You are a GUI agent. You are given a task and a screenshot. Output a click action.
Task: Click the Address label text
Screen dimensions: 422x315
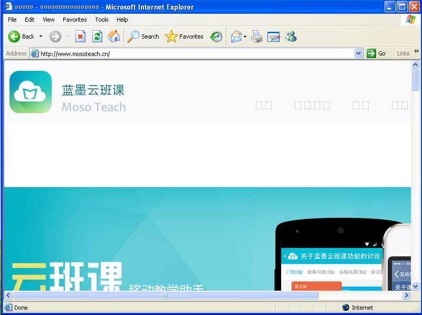click(x=16, y=53)
